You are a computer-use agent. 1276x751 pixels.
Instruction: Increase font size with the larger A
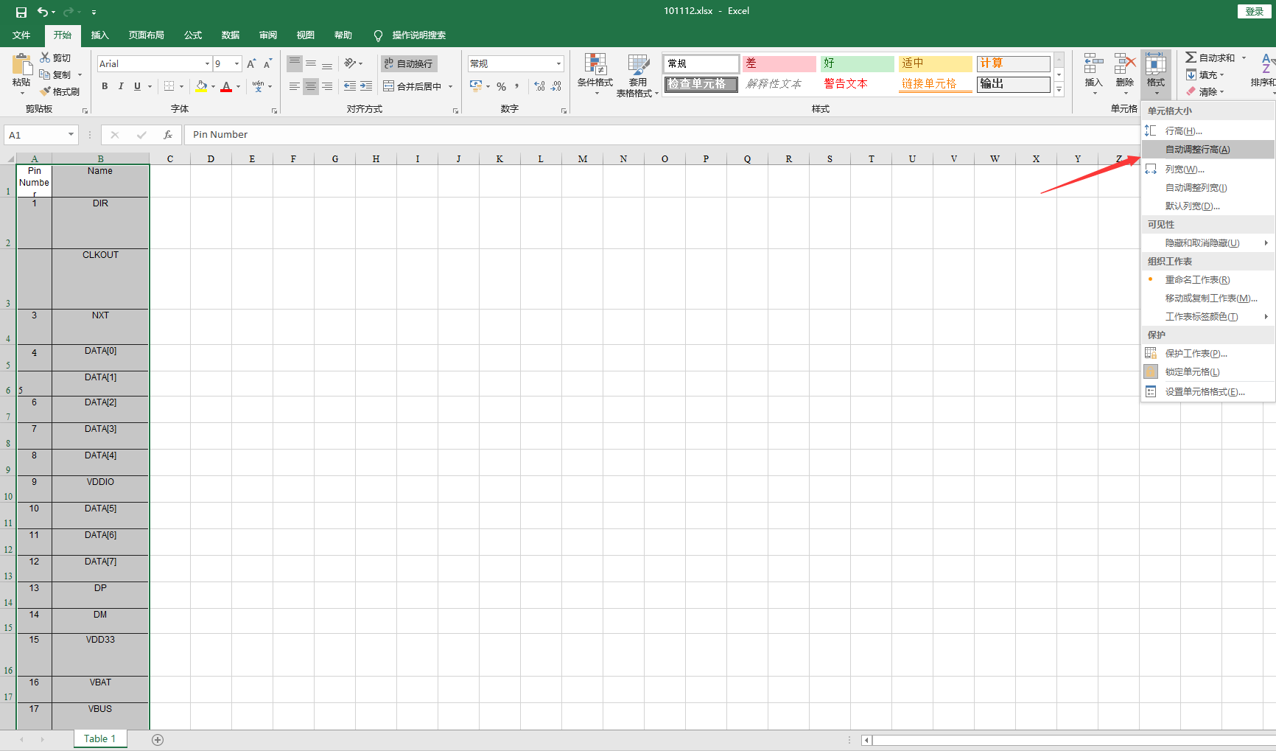(251, 64)
